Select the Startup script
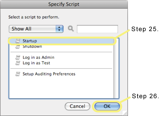 61,41
